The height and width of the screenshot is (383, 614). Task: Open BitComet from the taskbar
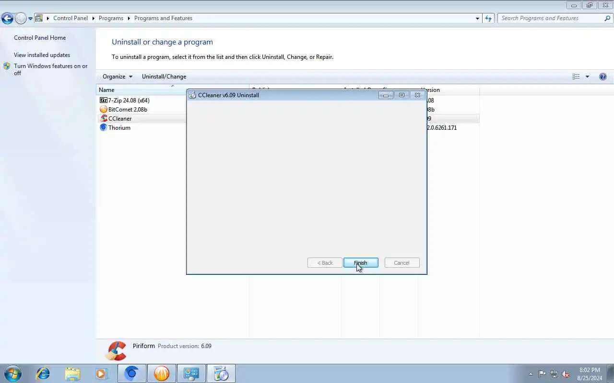point(162,373)
